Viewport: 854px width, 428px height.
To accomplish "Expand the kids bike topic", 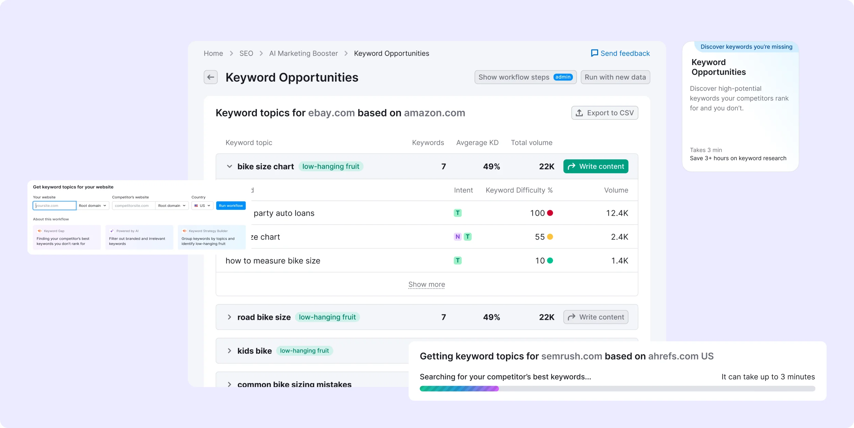I will pyautogui.click(x=230, y=351).
